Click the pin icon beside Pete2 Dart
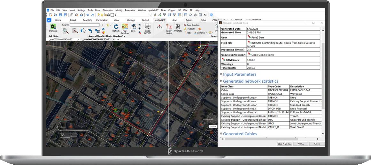 [x=249, y=37]
